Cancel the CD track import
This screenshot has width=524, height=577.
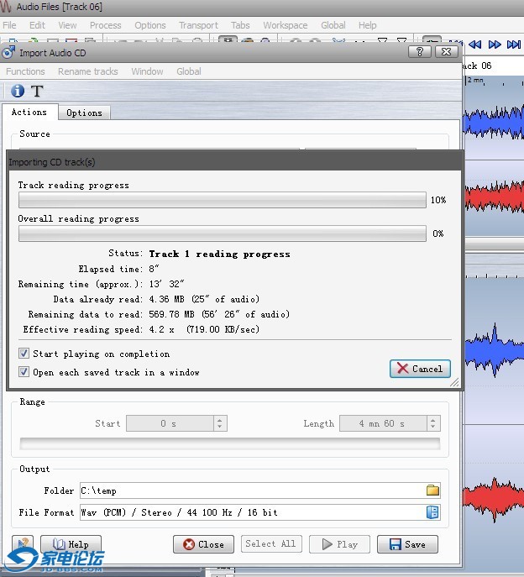click(420, 369)
